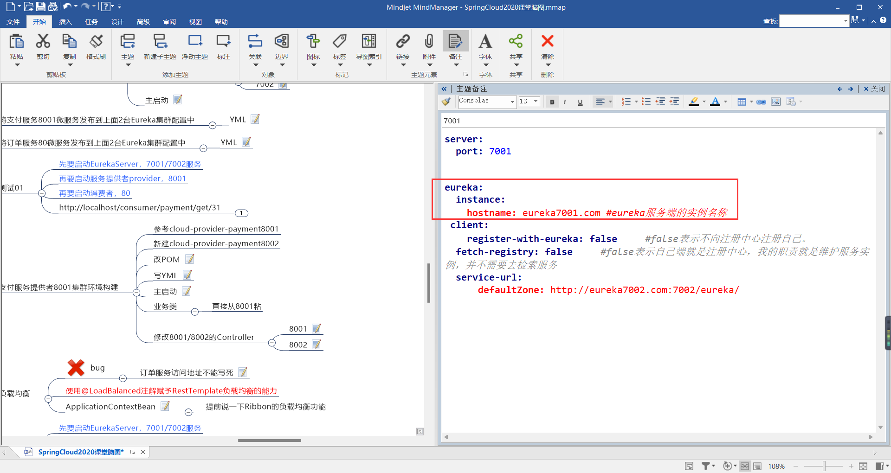This screenshot has height=473, width=891.
Task: Insert a callout (标注)
Action: 224,42
